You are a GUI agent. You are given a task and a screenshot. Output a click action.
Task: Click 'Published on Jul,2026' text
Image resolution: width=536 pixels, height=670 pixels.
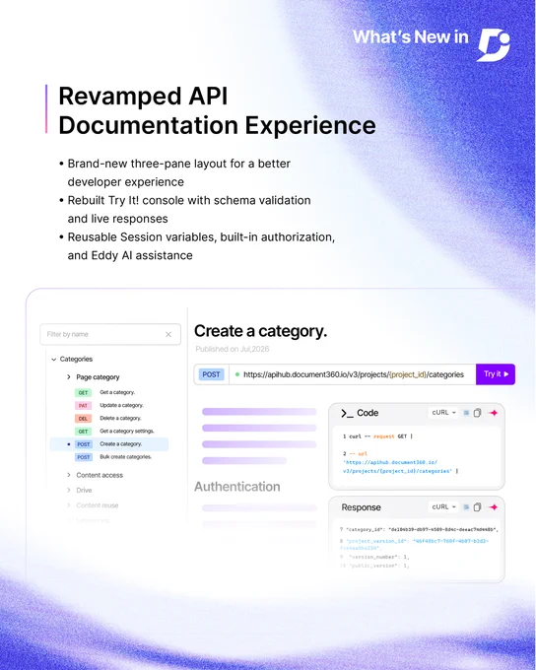point(233,349)
